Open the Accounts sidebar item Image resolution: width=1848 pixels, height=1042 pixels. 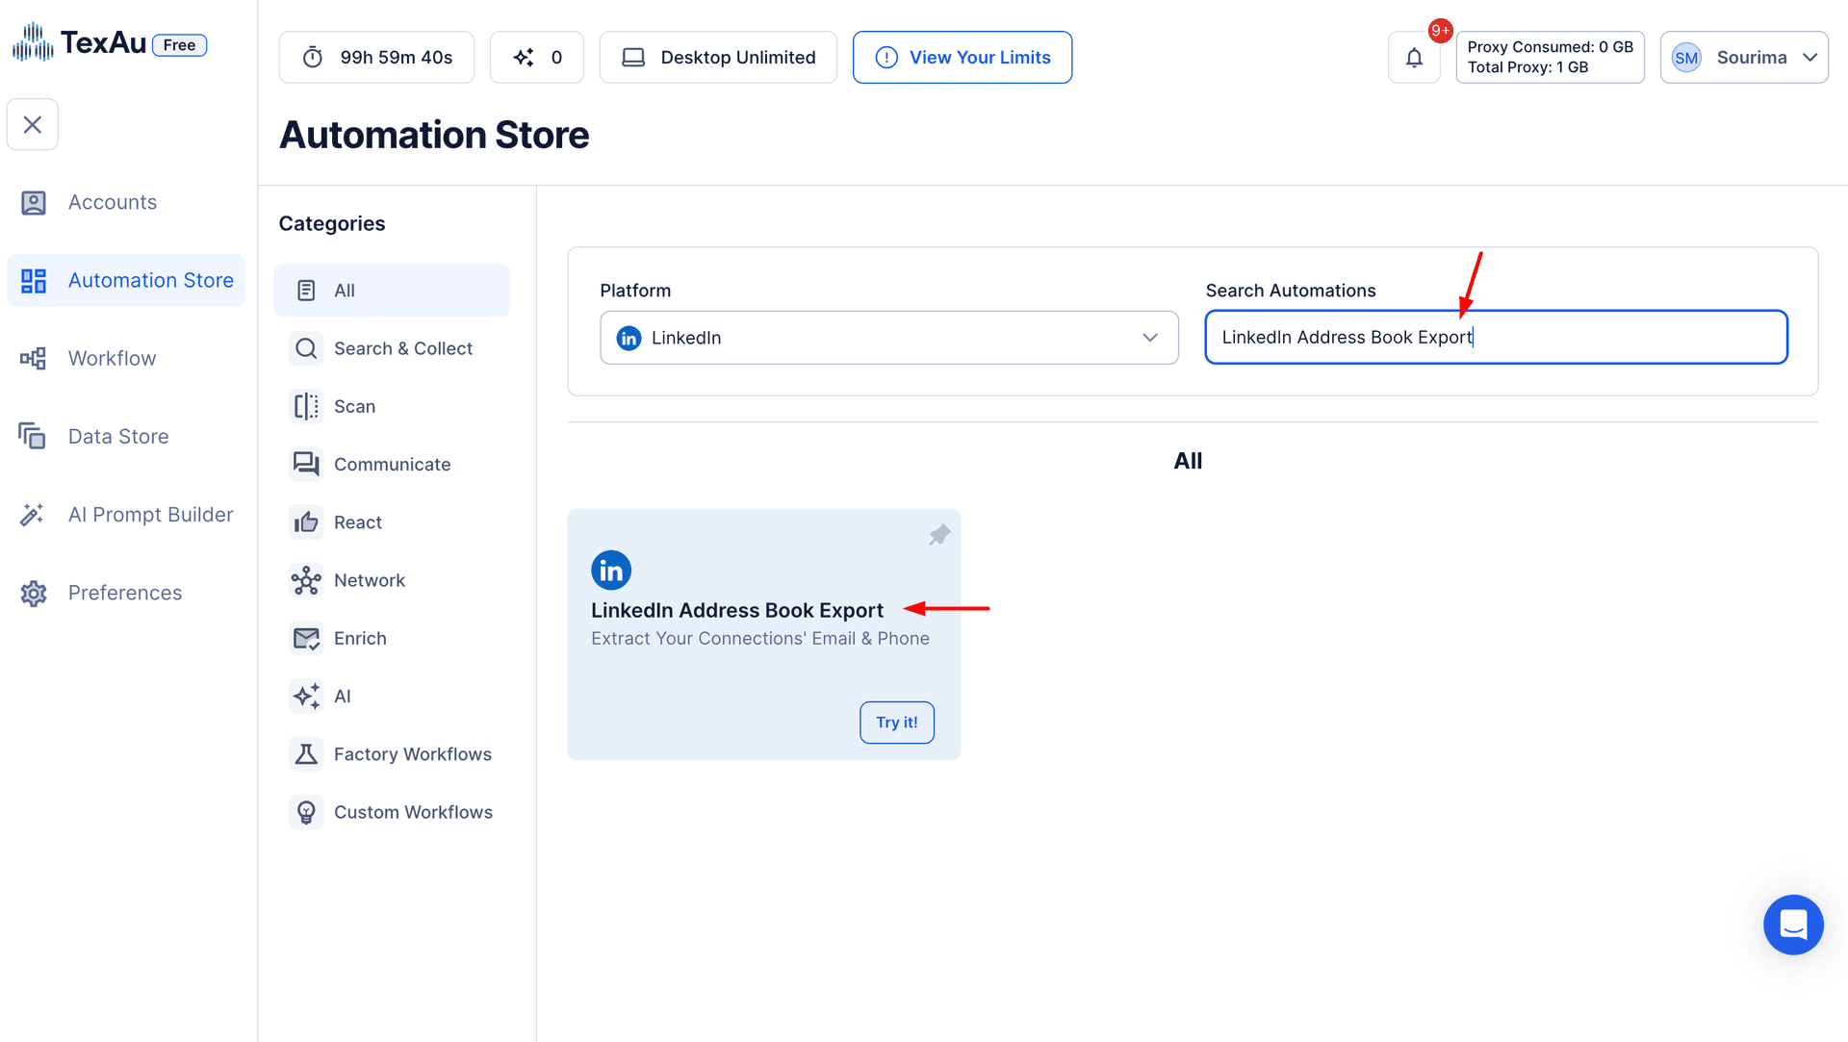(x=126, y=202)
